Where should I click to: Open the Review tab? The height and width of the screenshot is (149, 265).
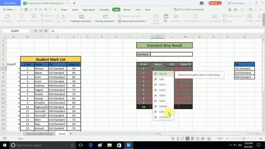pos(127,10)
